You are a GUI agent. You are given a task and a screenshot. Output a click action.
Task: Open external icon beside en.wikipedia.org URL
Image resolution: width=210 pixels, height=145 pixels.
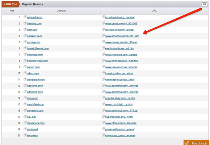click(x=103, y=17)
